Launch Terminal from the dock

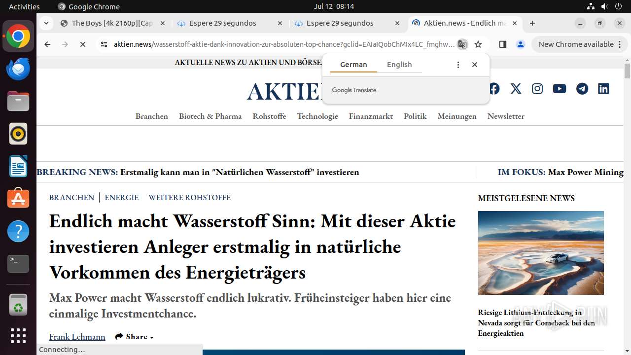point(18,264)
